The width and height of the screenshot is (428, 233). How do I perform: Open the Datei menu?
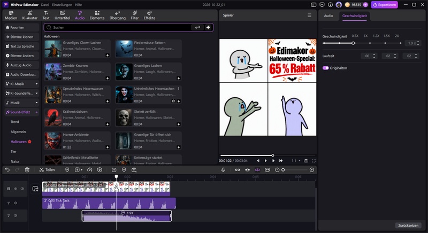(x=45, y=5)
